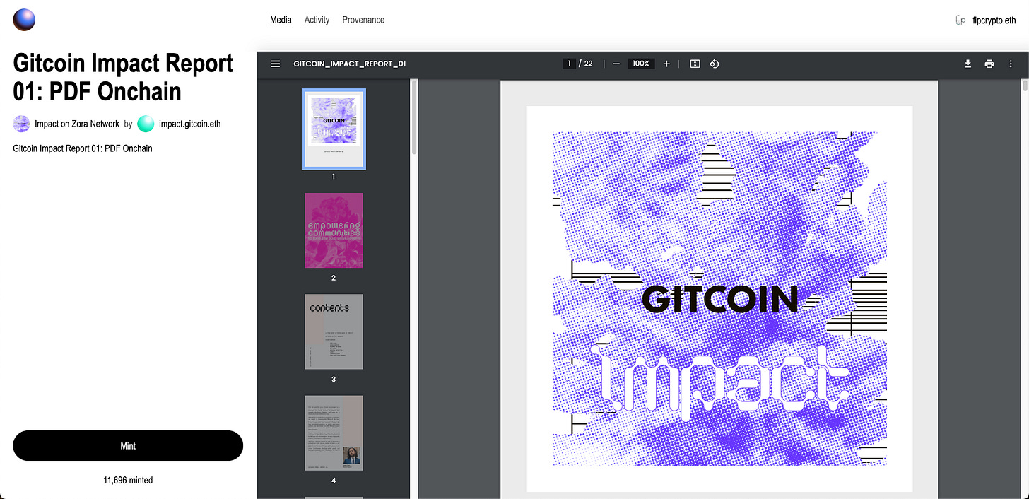Print the PDF document
This screenshot has width=1029, height=499.
(x=989, y=64)
